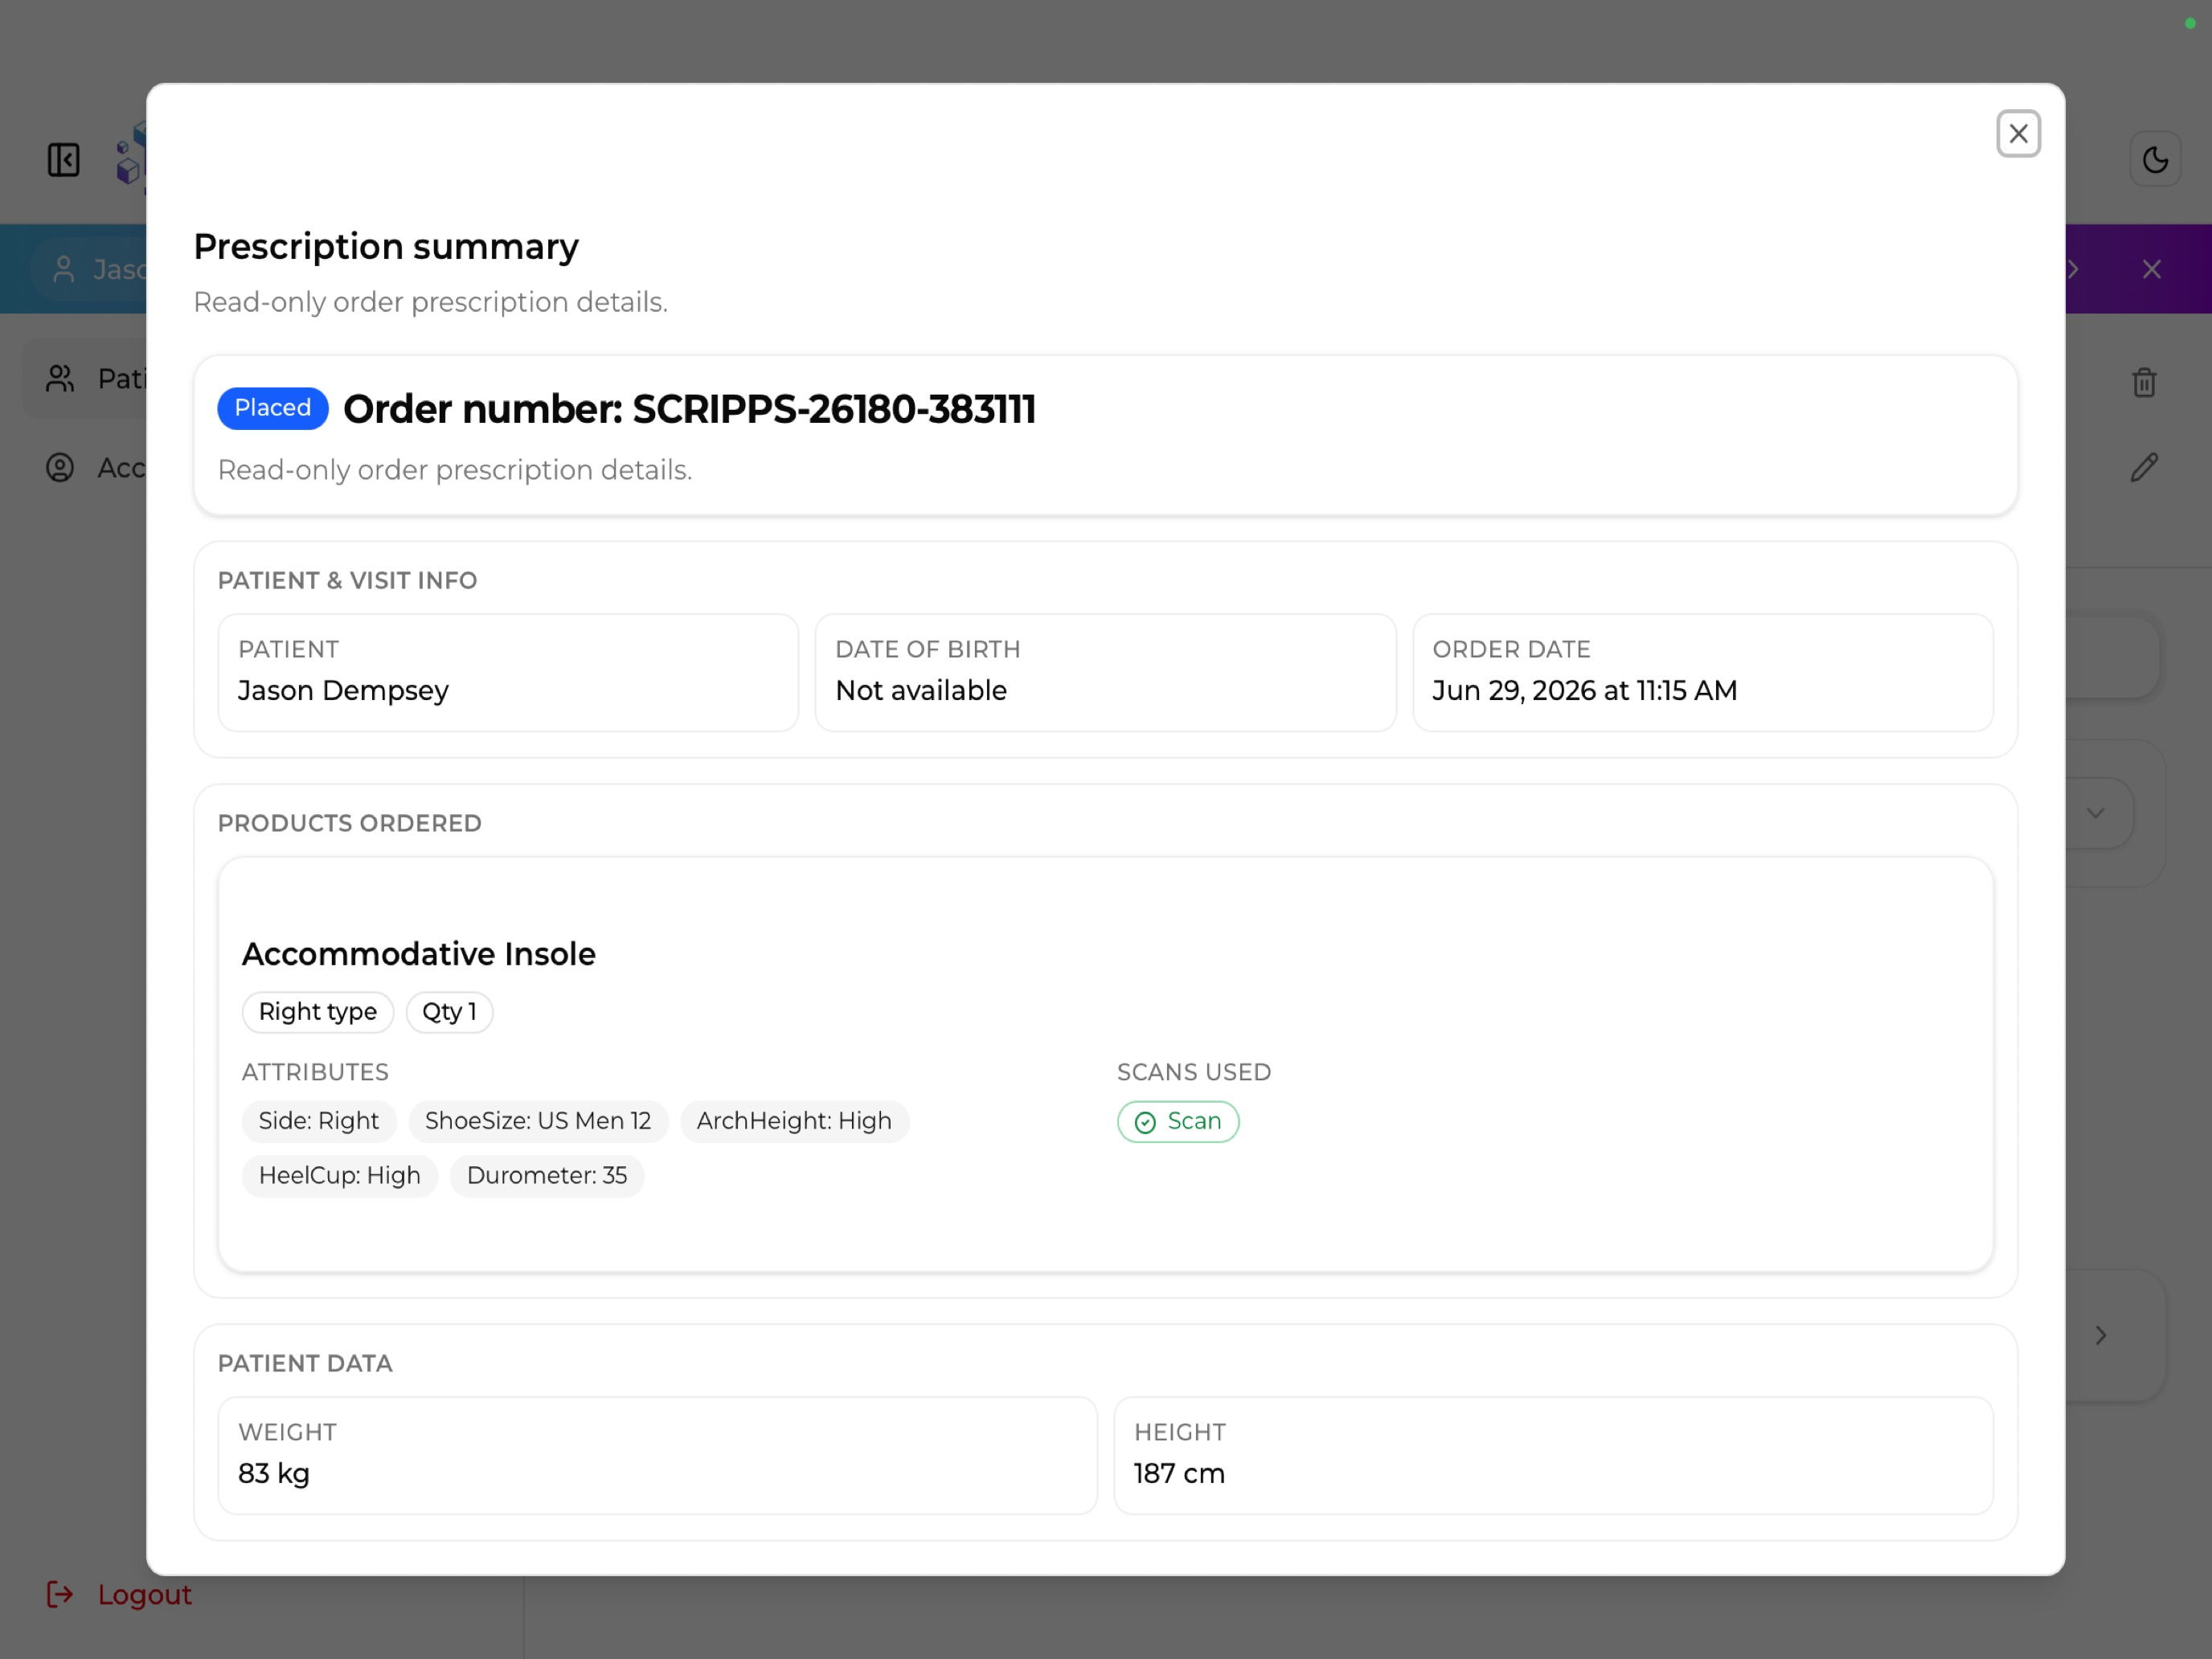2212x1659 pixels.
Task: Close the purple patient banner
Action: click(x=2152, y=269)
